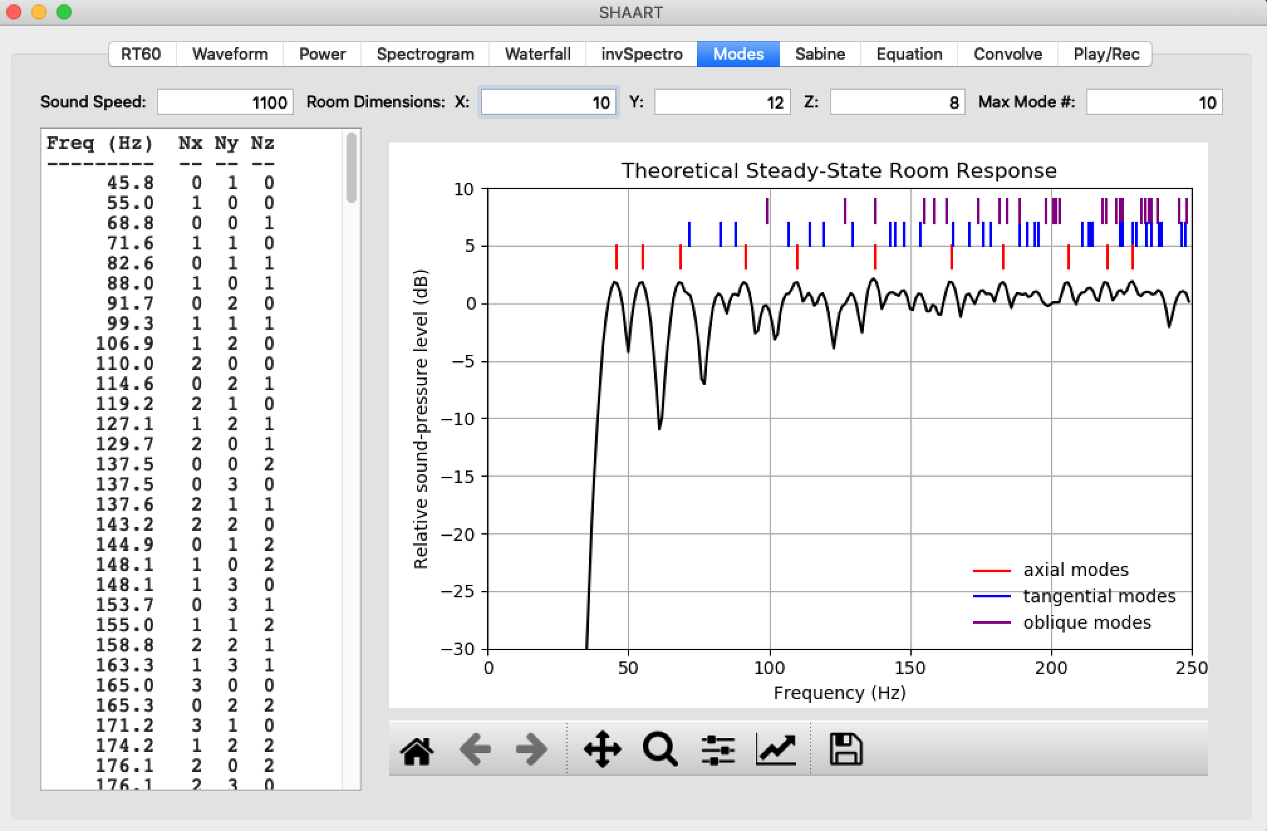Click the room dimension Y field
The image size is (1267, 831).
[722, 102]
